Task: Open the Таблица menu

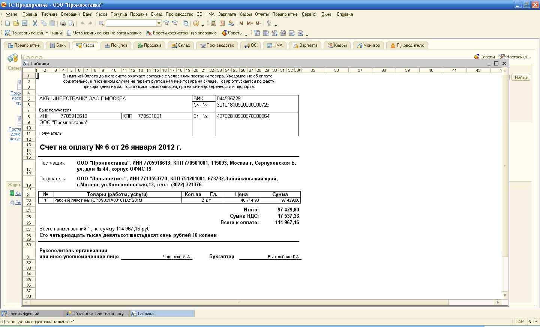Action: (x=49, y=14)
